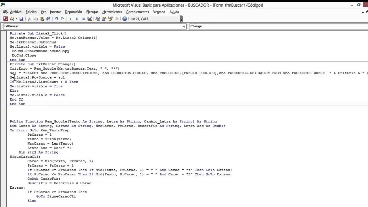Image resolution: width=368 pixels, height=207 pixels.
Task: Click line 'Me.Lista2.RowSource = sql'
Action: point(37,77)
